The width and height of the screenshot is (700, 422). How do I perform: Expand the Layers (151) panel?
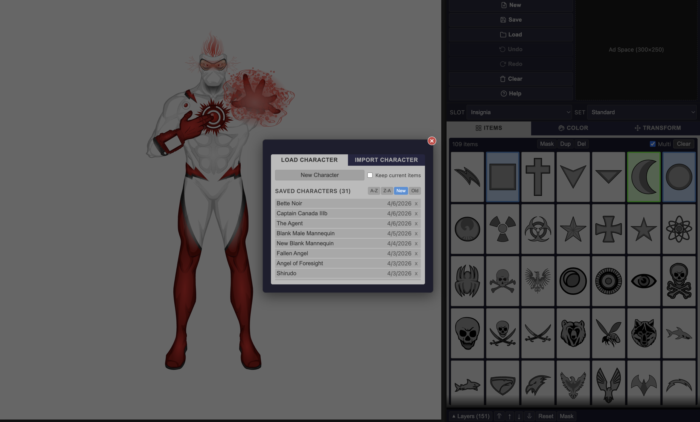pyautogui.click(x=470, y=416)
